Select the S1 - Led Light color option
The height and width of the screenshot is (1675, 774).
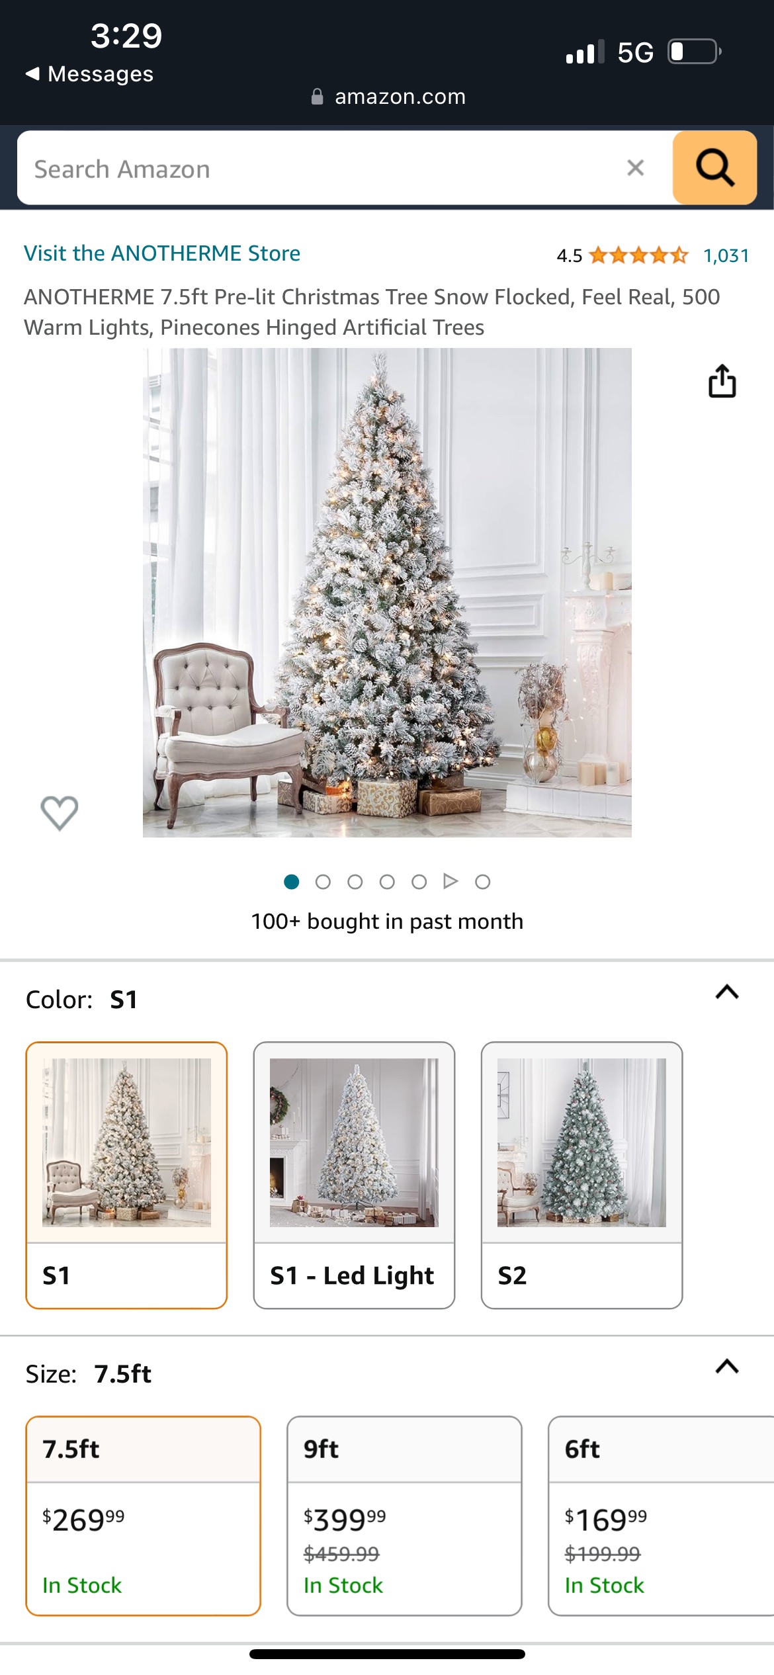pyautogui.click(x=354, y=1175)
